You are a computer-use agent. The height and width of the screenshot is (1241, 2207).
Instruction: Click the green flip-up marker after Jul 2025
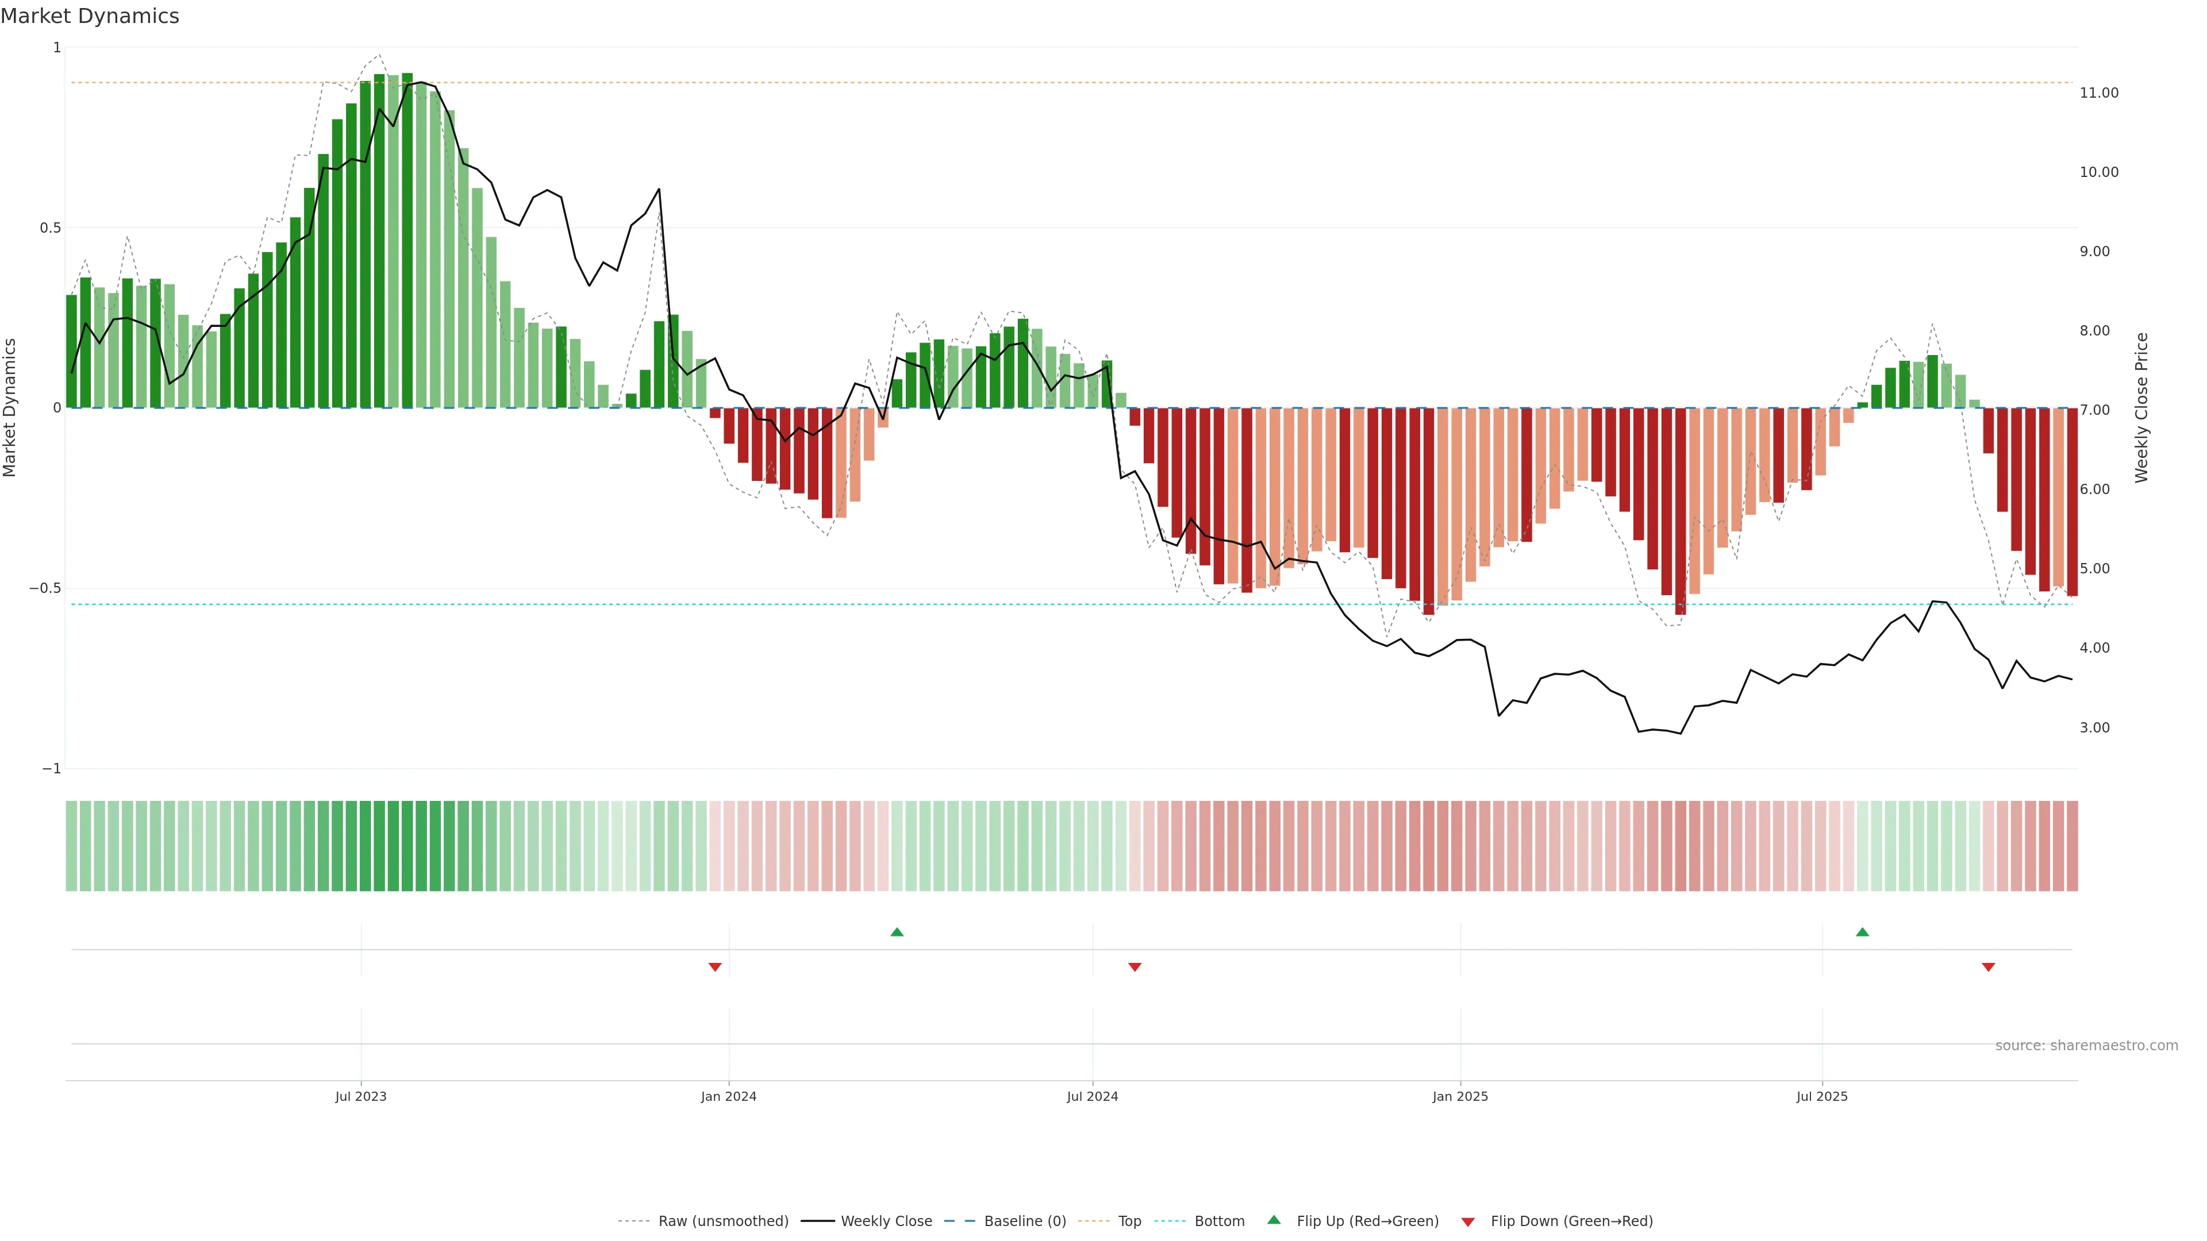click(x=1863, y=932)
